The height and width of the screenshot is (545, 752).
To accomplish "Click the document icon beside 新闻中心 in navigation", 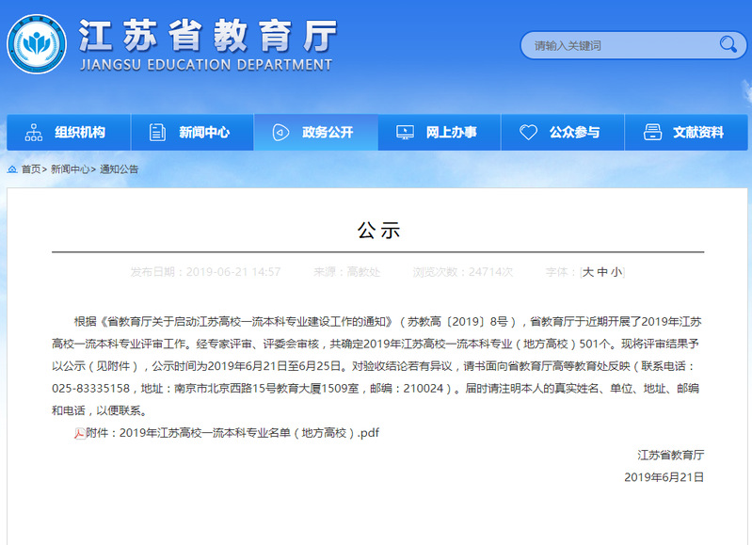I will coord(157,133).
